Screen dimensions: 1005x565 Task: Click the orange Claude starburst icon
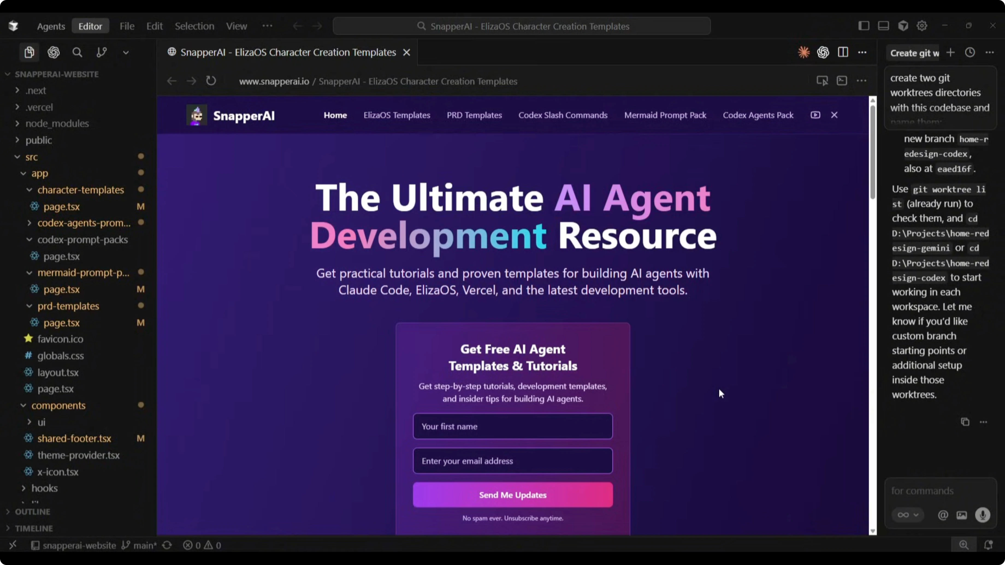click(x=803, y=52)
